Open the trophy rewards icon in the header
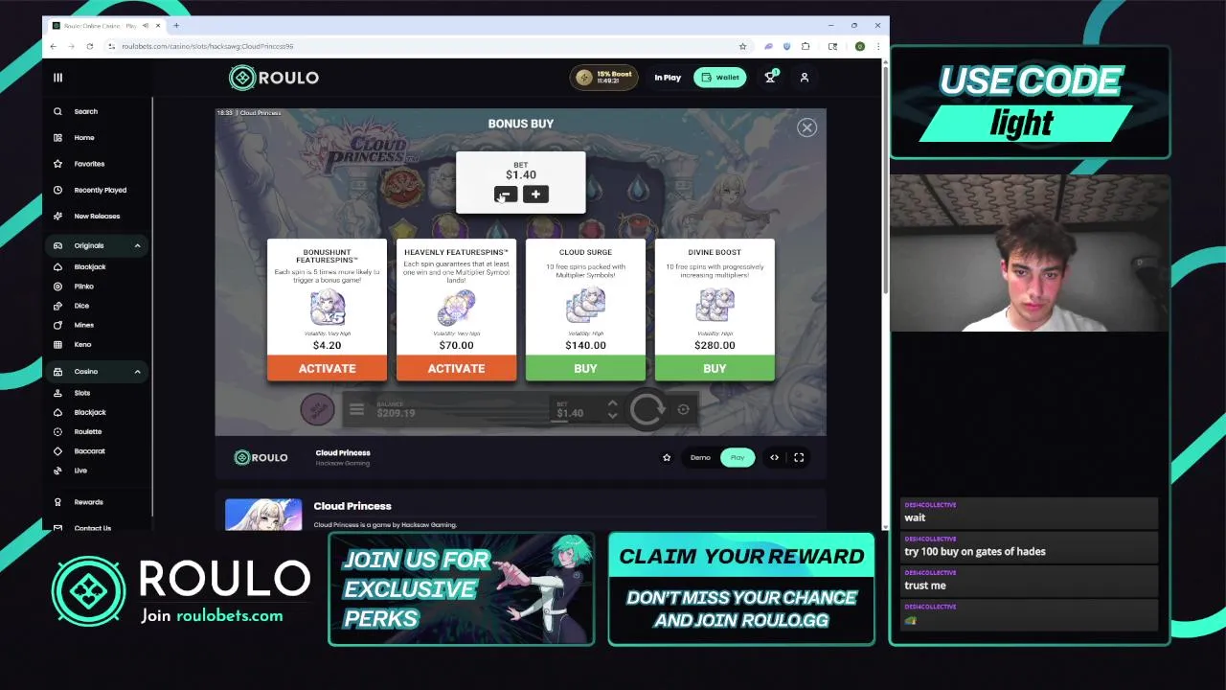Viewport: 1226px width, 690px height. 770,78
